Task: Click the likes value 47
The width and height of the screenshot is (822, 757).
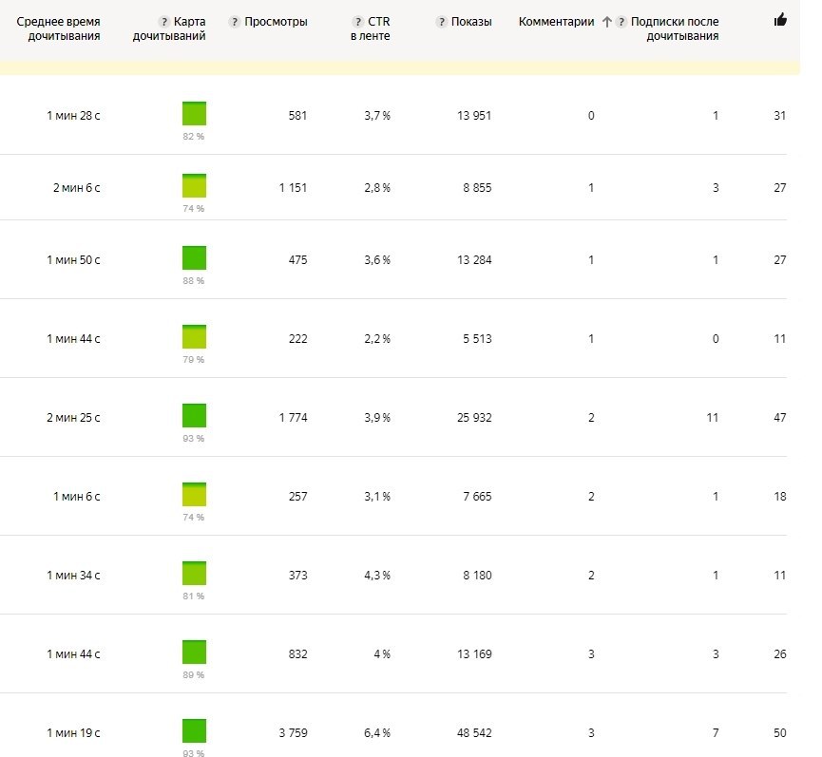Action: pyautogui.click(x=780, y=418)
